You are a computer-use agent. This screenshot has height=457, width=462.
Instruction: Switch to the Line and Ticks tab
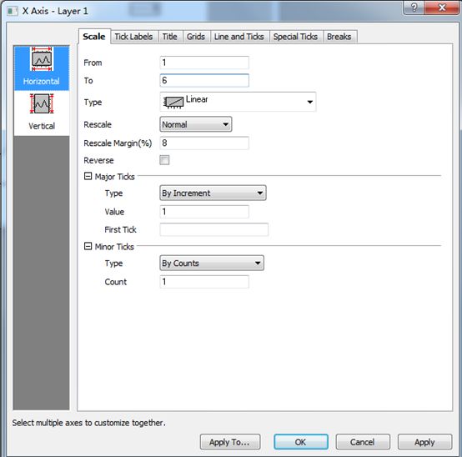click(239, 37)
